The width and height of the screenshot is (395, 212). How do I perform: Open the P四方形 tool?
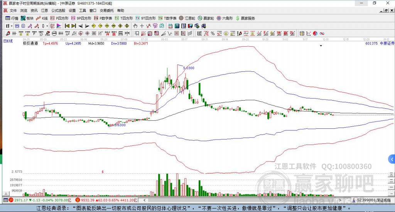[59, 18]
